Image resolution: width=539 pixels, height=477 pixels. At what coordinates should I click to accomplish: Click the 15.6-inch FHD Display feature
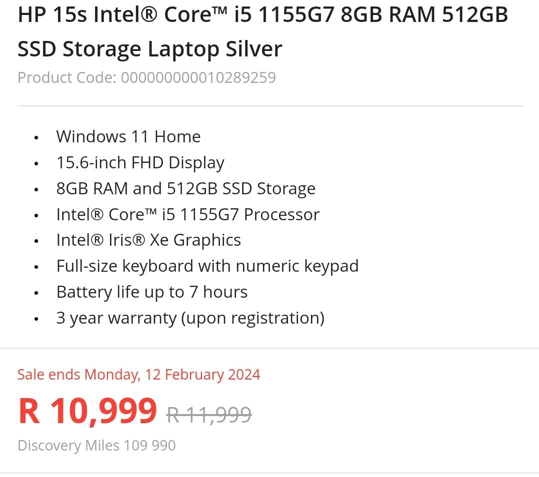[x=140, y=162]
